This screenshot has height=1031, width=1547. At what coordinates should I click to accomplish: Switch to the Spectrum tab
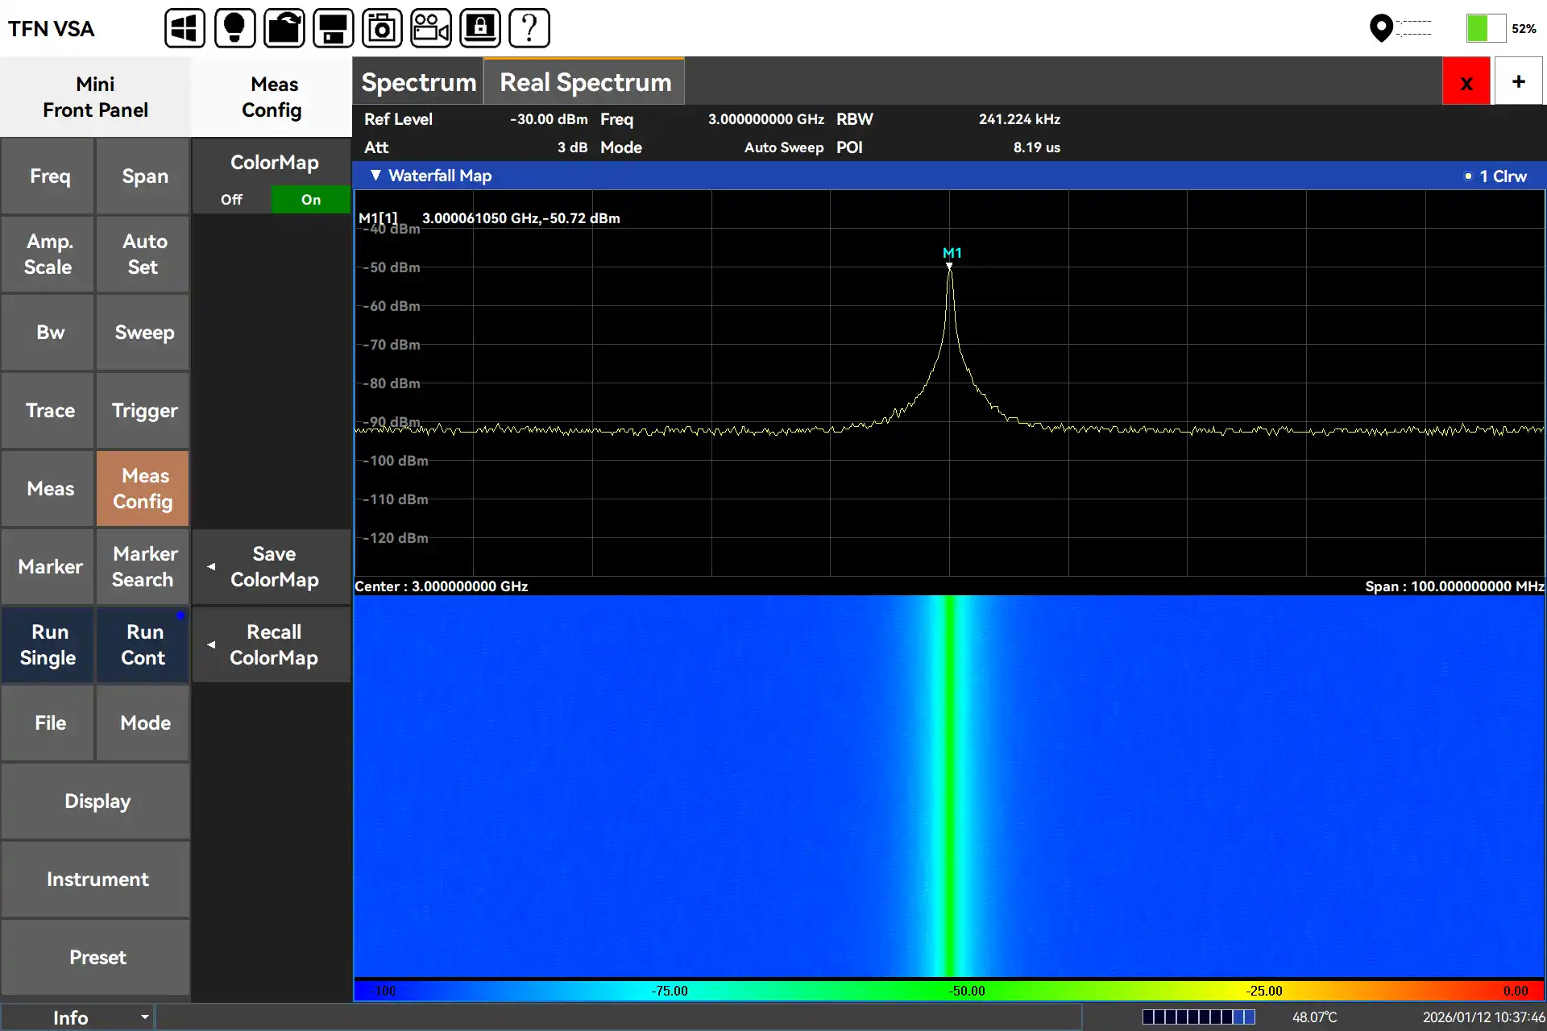(x=418, y=81)
